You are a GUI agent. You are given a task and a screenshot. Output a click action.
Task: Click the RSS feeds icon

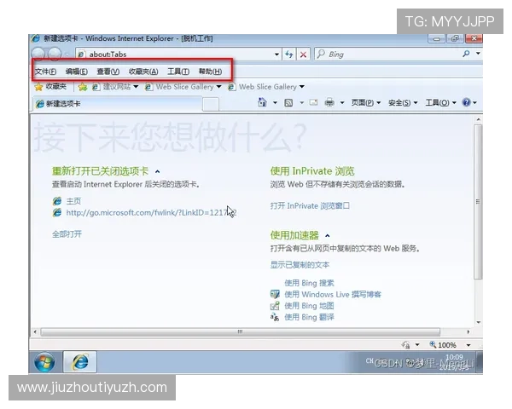[288, 103]
